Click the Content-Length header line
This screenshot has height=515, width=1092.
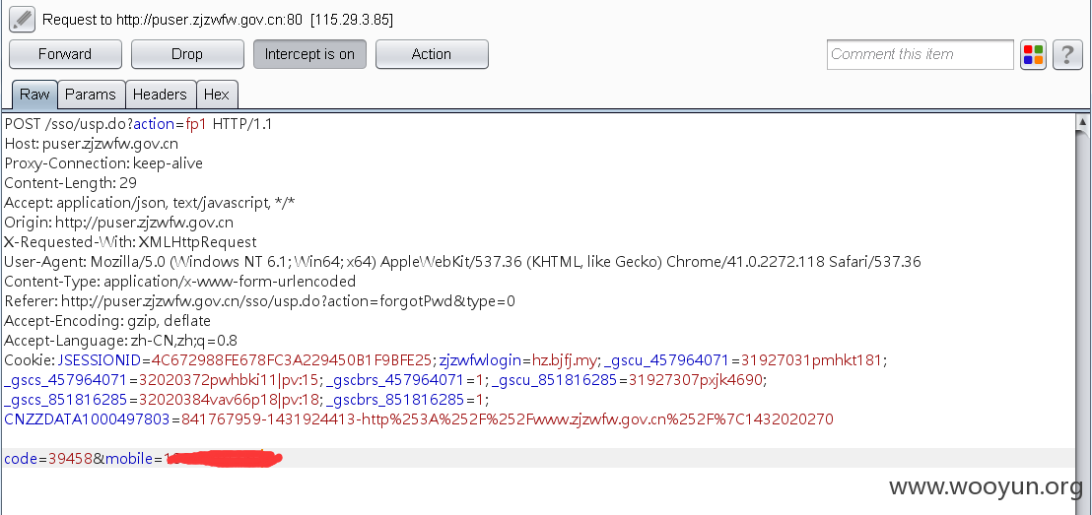coord(70,183)
